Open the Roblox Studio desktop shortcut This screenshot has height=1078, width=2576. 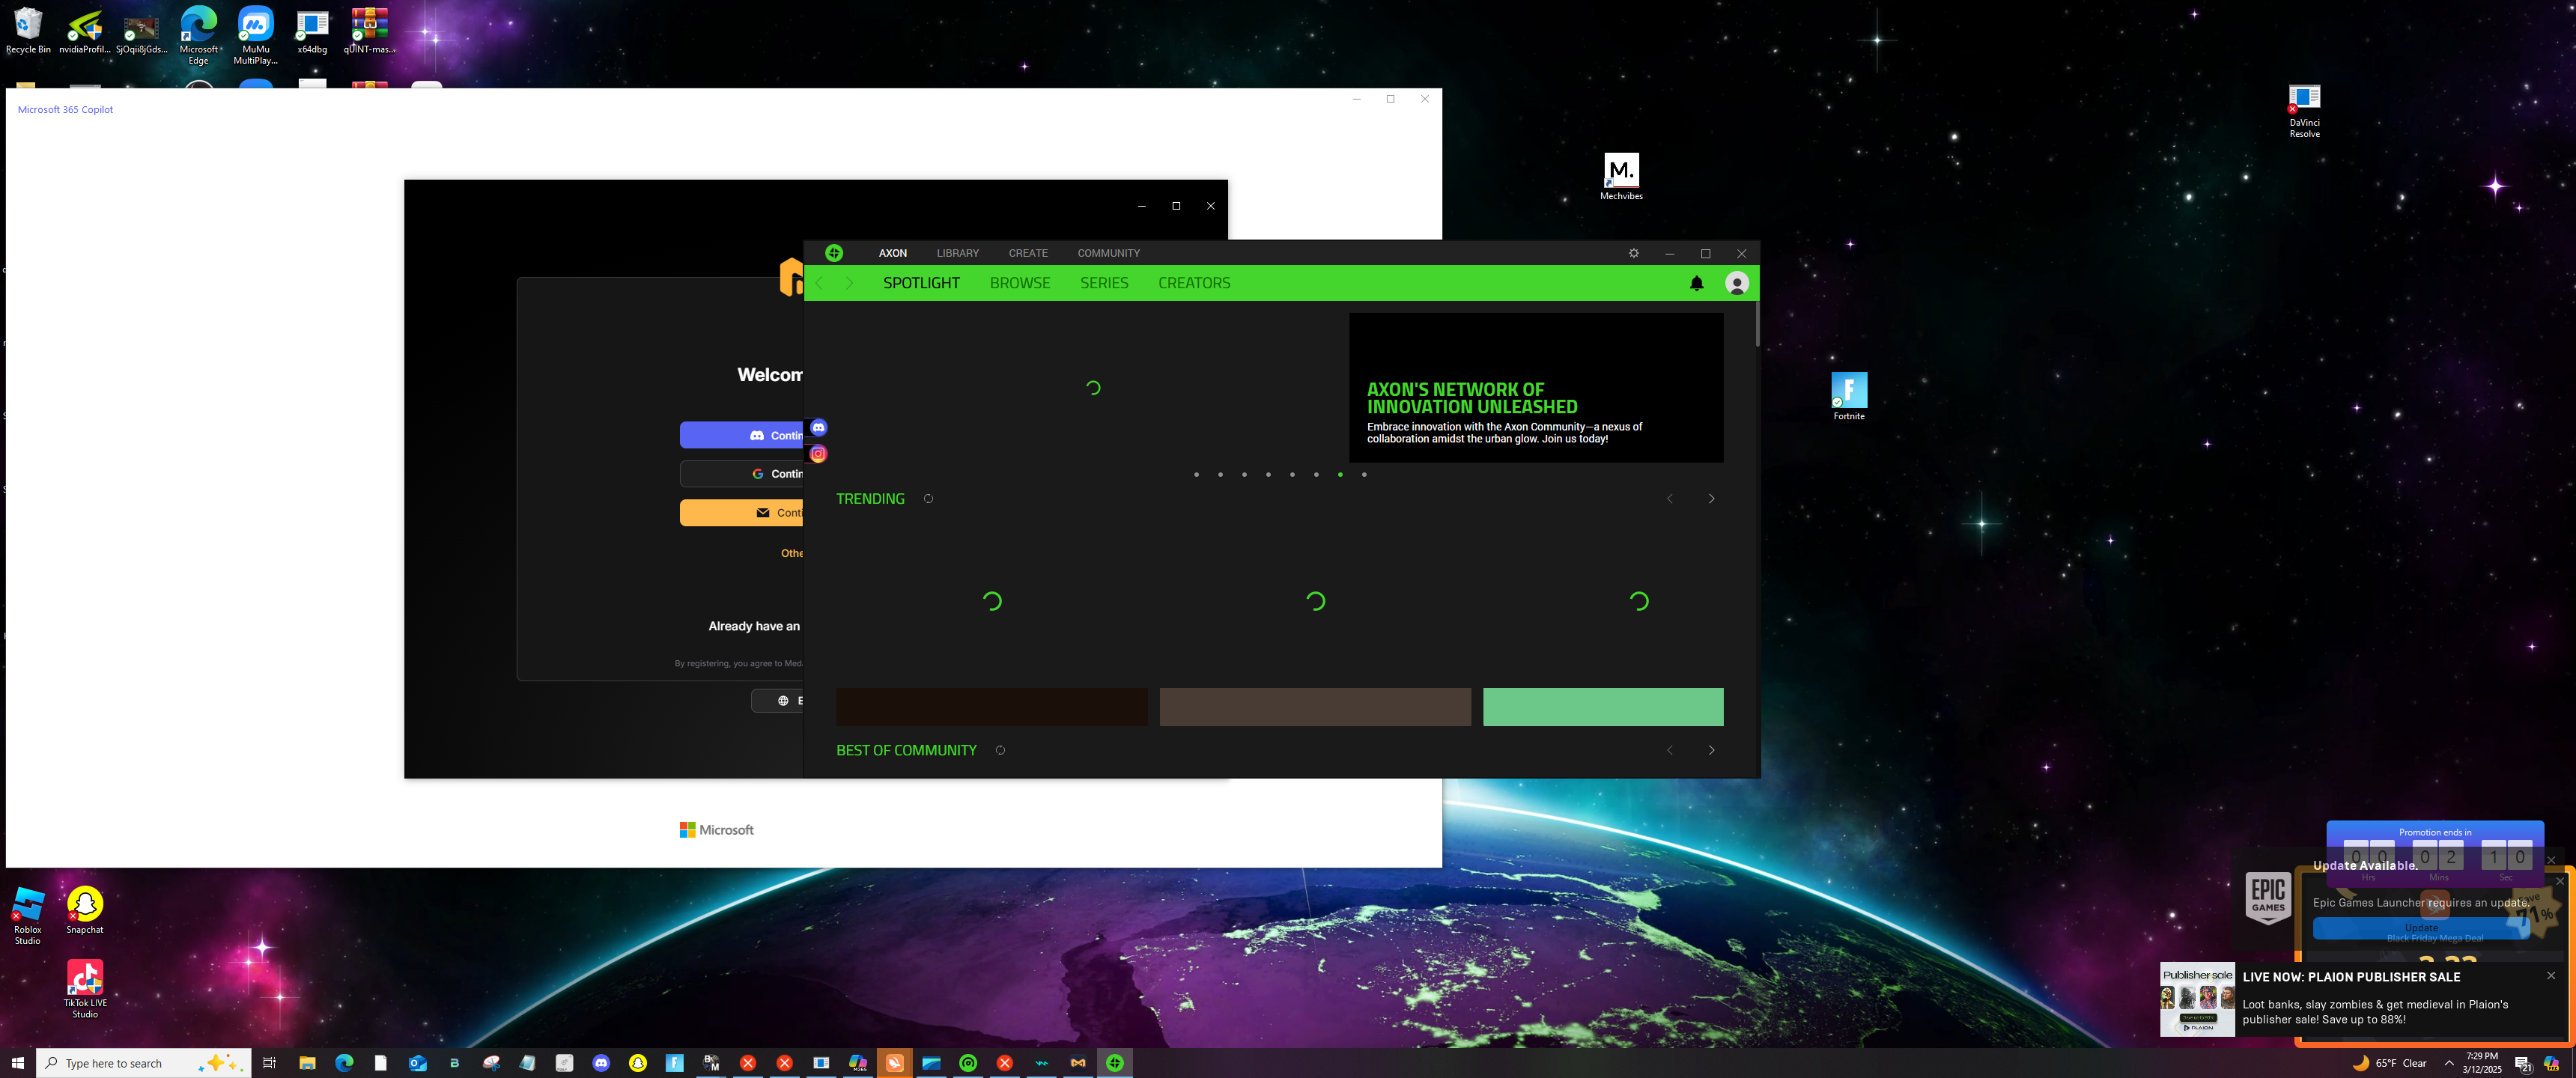click(x=28, y=916)
